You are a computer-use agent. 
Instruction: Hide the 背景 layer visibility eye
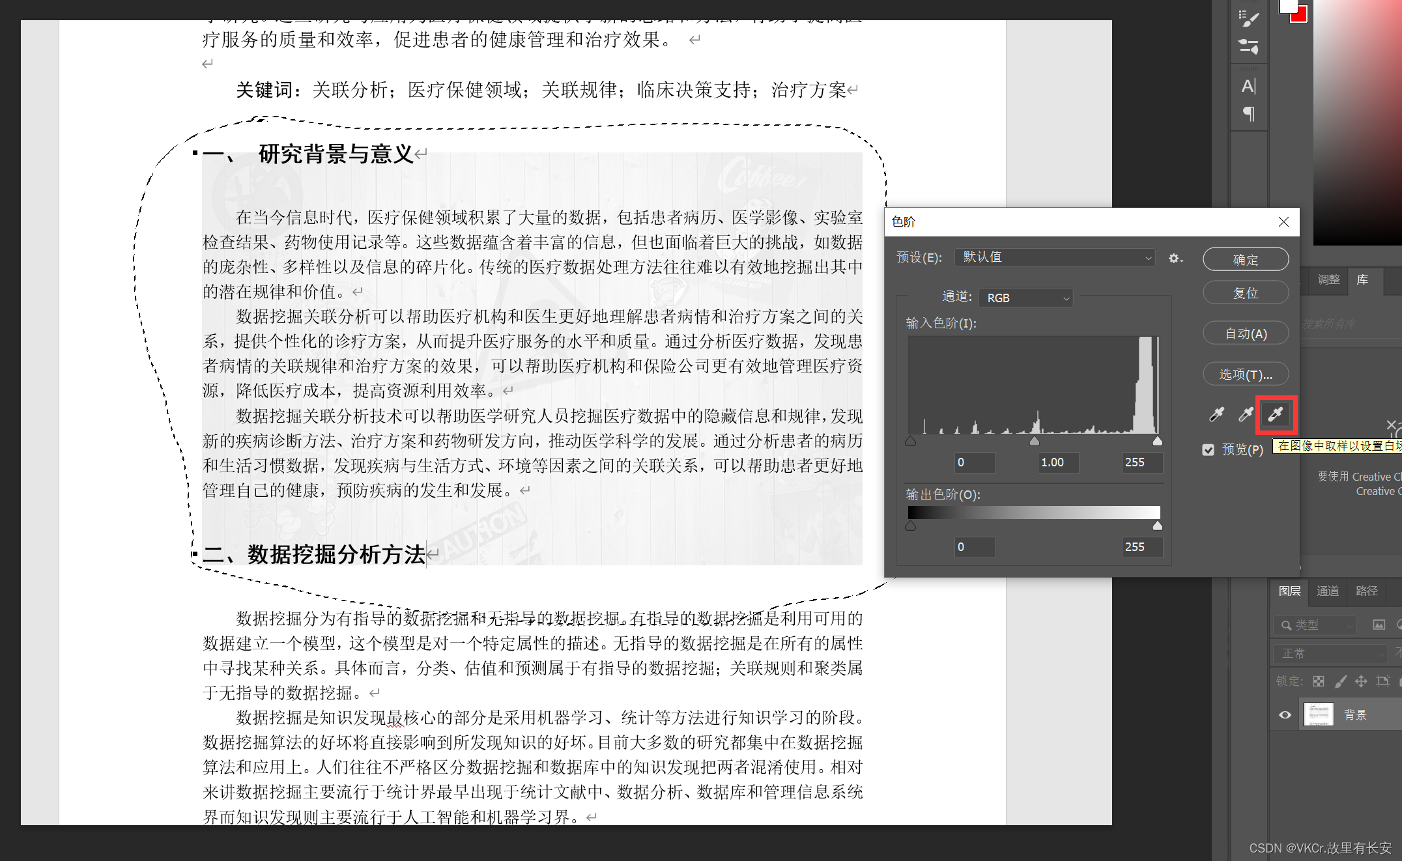click(1285, 714)
